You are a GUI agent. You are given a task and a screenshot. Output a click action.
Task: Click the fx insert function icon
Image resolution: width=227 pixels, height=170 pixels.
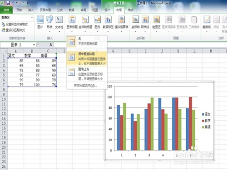click(x=51, y=44)
